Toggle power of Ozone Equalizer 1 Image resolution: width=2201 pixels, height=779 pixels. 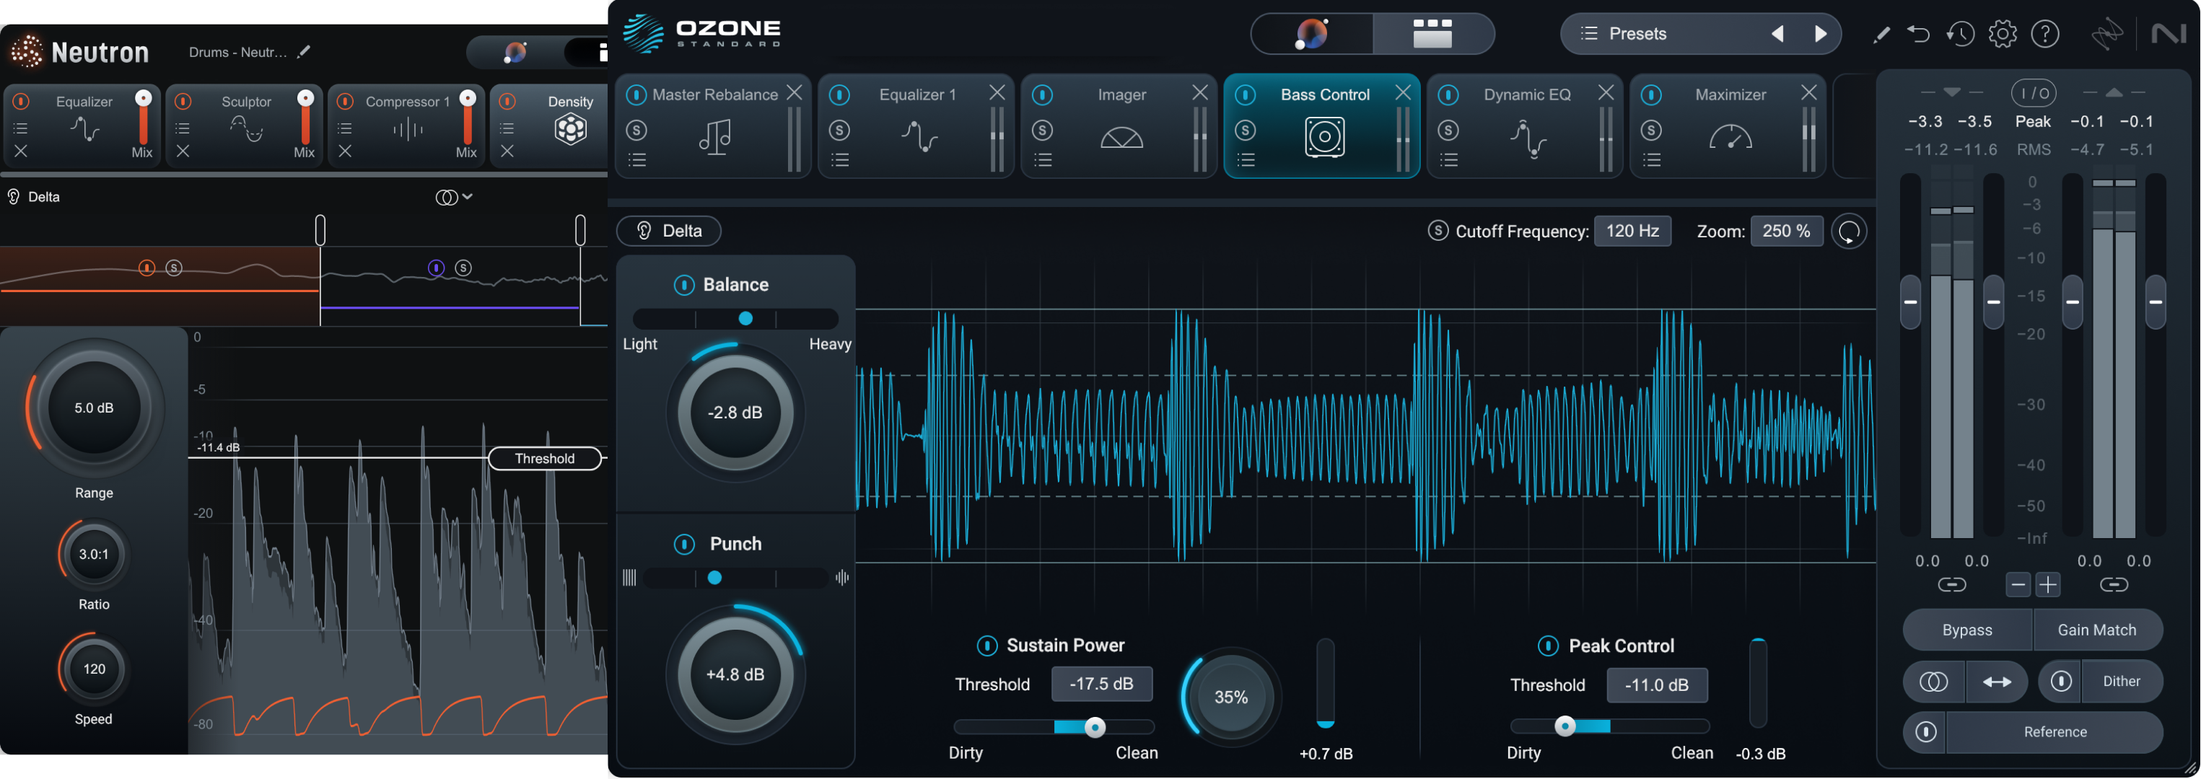pos(839,94)
